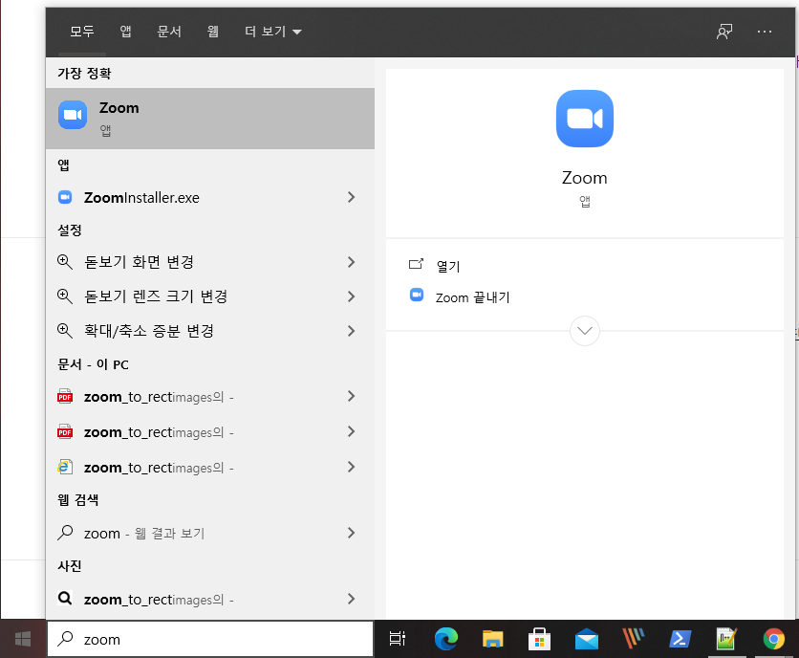The width and height of the screenshot is (799, 658).
Task: Switch to the 앱 tab
Action: point(125,32)
